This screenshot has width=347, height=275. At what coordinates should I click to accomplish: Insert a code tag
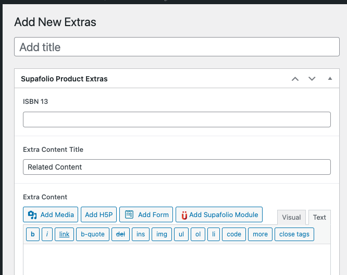pos(234,234)
